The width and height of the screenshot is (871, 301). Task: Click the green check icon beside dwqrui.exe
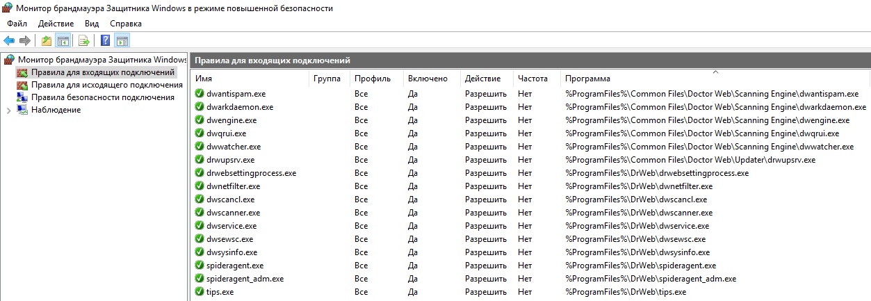[200, 133]
